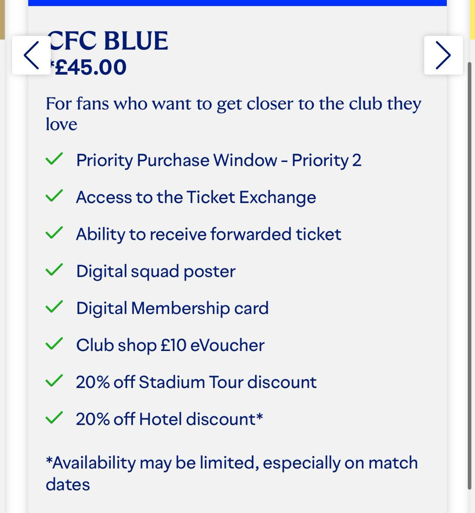Click the Club shop £10 eVoucher item
The image size is (475, 513).
pyautogui.click(x=170, y=345)
